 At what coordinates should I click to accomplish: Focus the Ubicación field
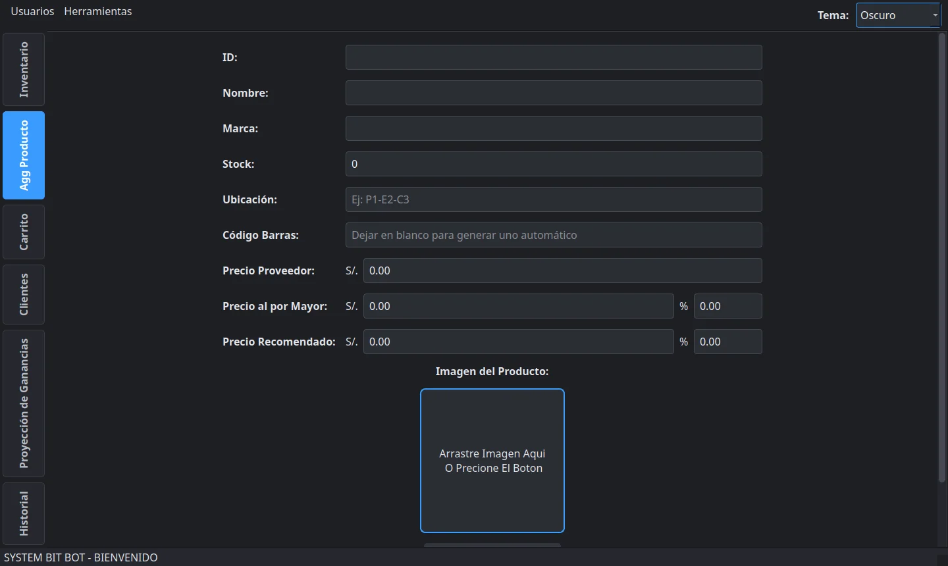click(554, 199)
